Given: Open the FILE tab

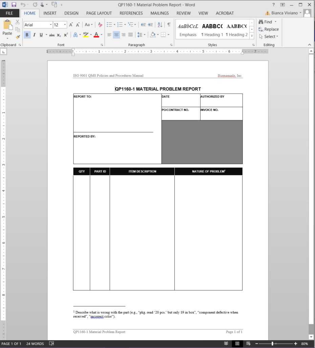Looking at the screenshot, I should [x=9, y=13].
